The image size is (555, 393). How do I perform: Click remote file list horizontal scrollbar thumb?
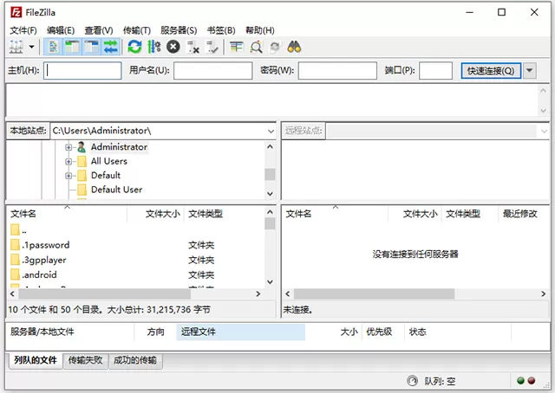(x=374, y=293)
